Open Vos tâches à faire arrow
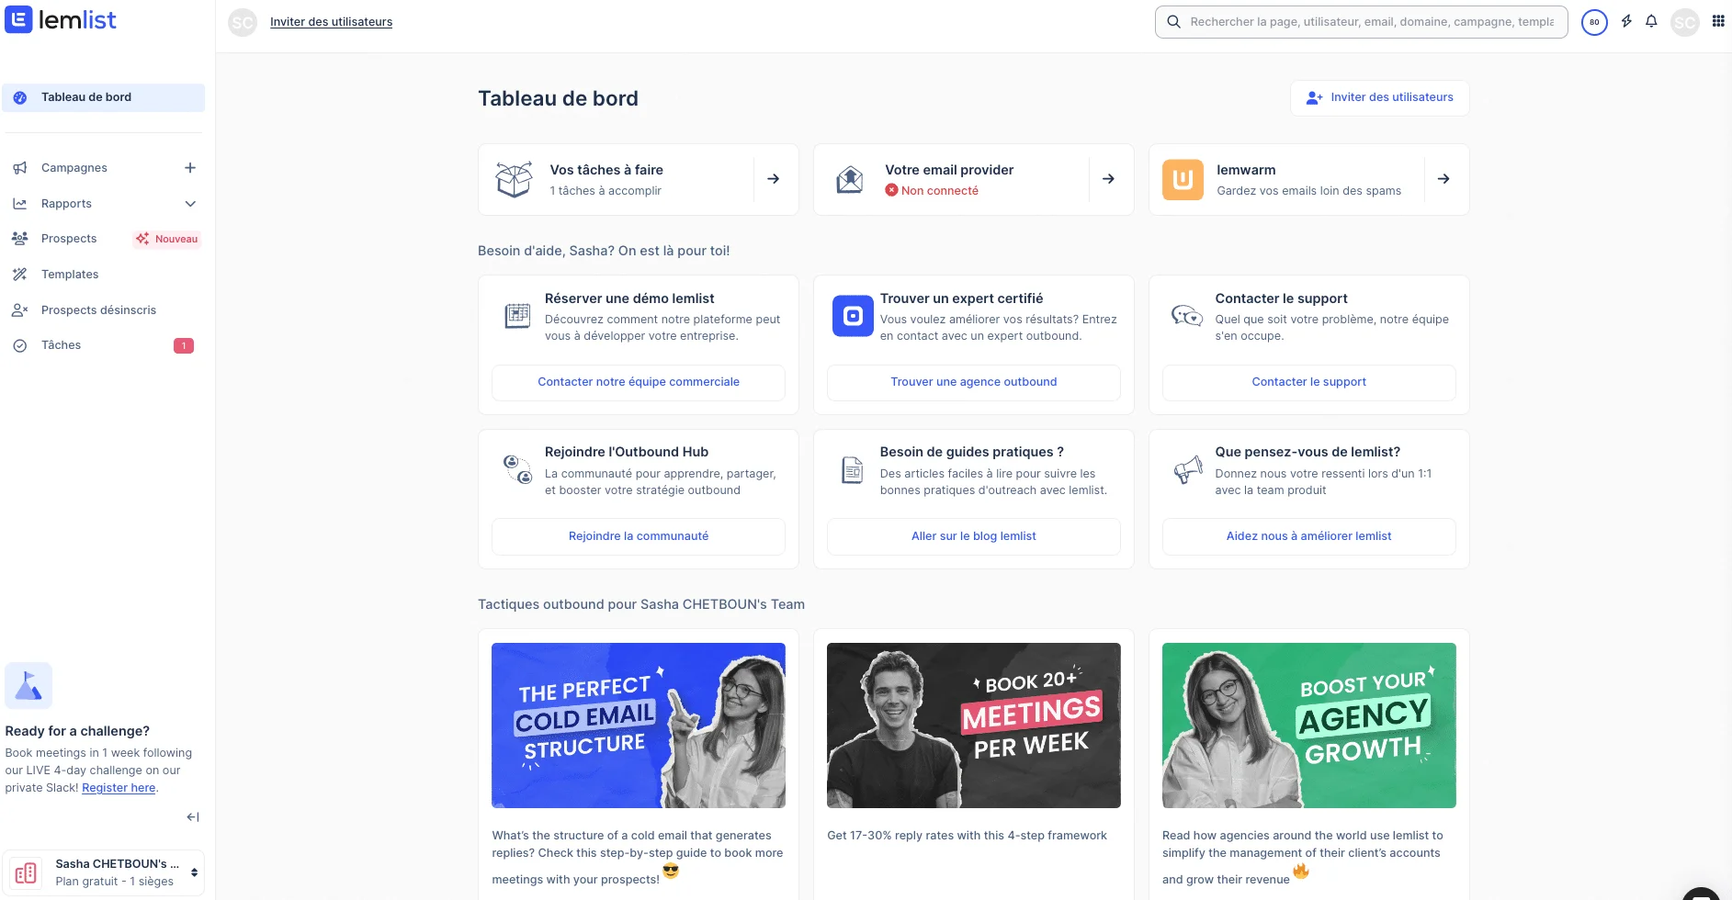The height and width of the screenshot is (900, 1732). point(774,179)
